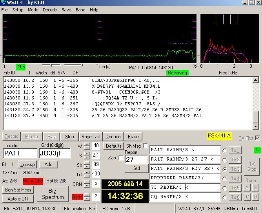Open the Mode menu
This screenshot has width=262, height=213.
33,10
